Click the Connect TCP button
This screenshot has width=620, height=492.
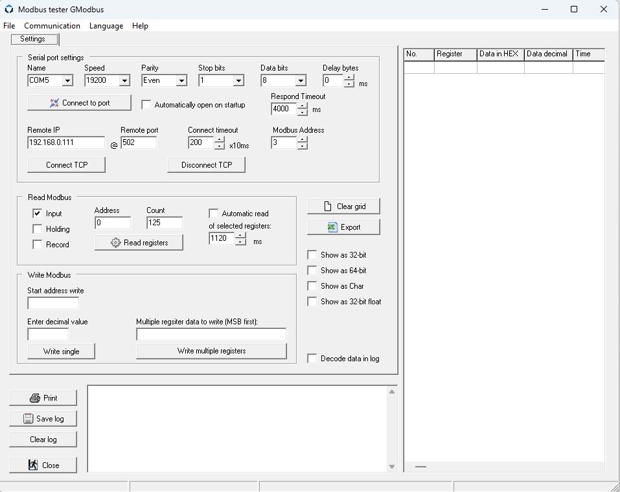[x=67, y=165]
